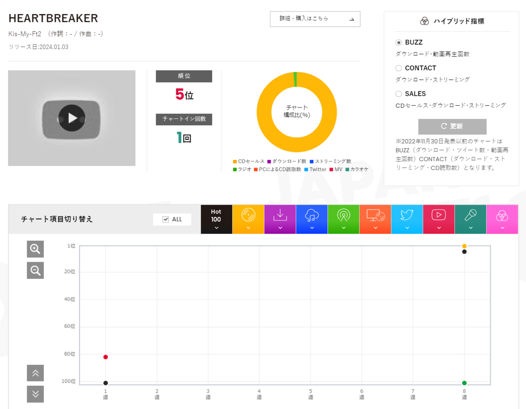
Task: Click the double up-arrow chart button
Action: pyautogui.click(x=35, y=373)
